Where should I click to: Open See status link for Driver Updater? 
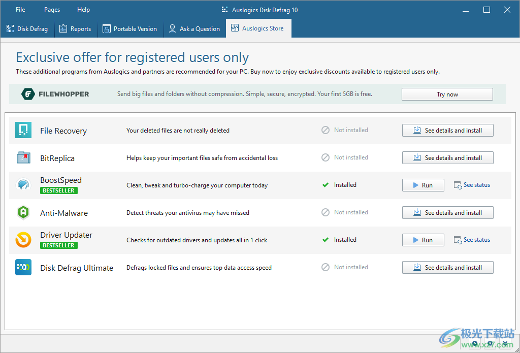click(472, 240)
